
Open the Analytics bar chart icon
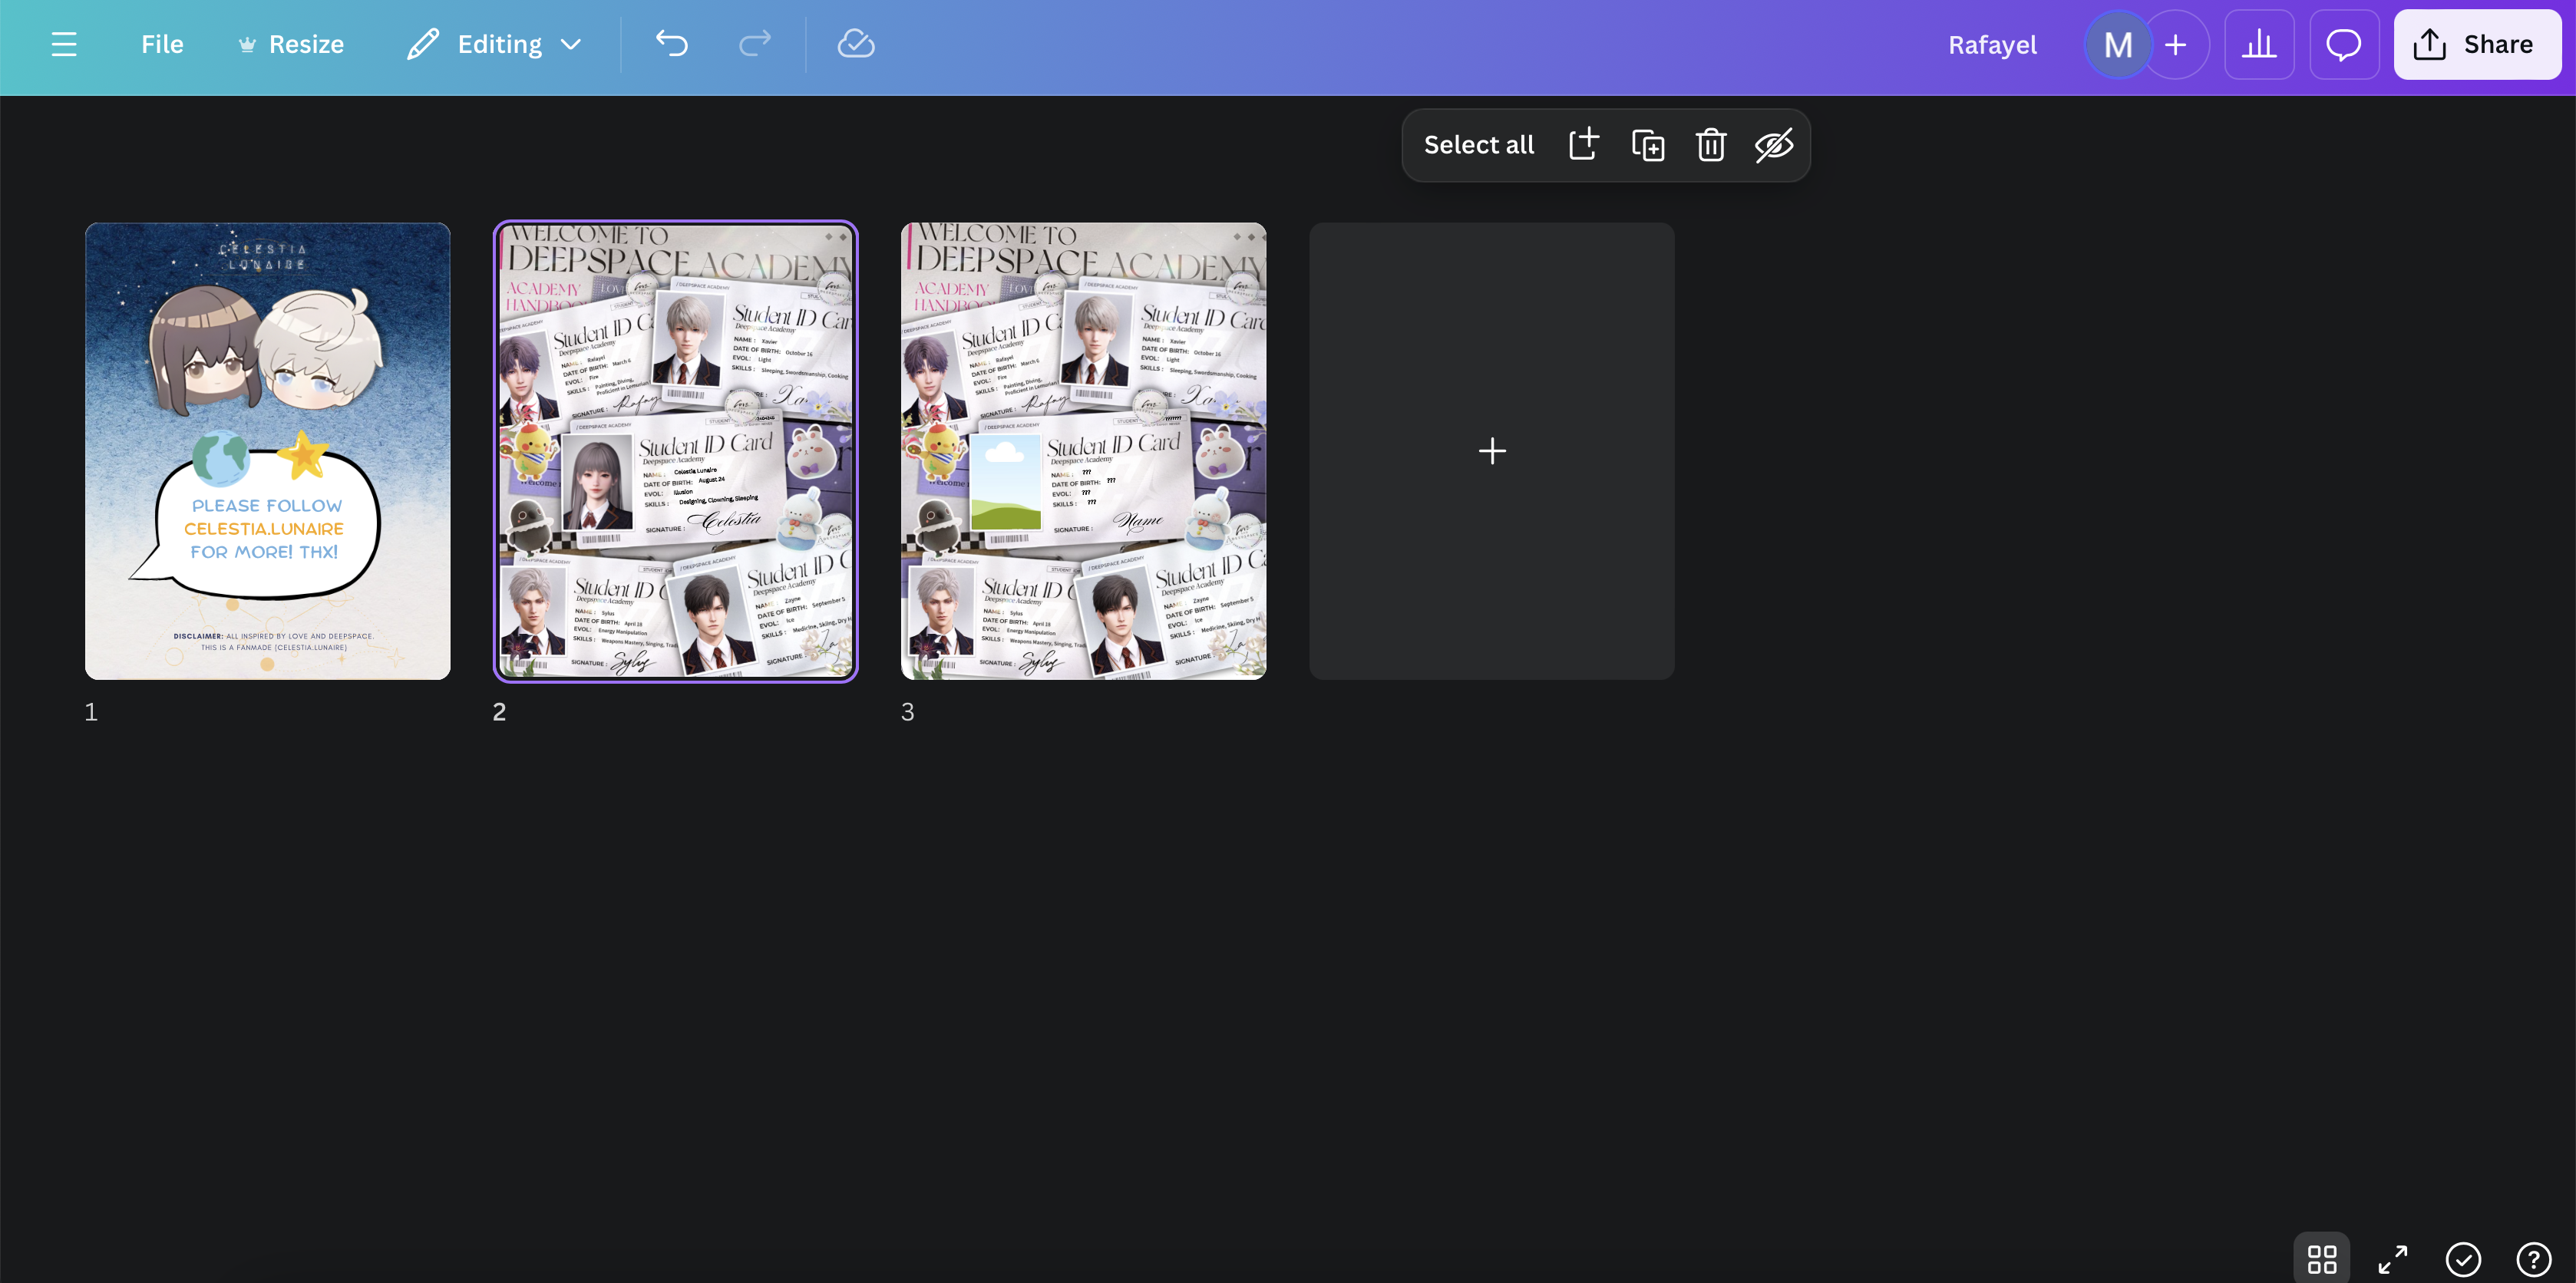coord(2259,44)
